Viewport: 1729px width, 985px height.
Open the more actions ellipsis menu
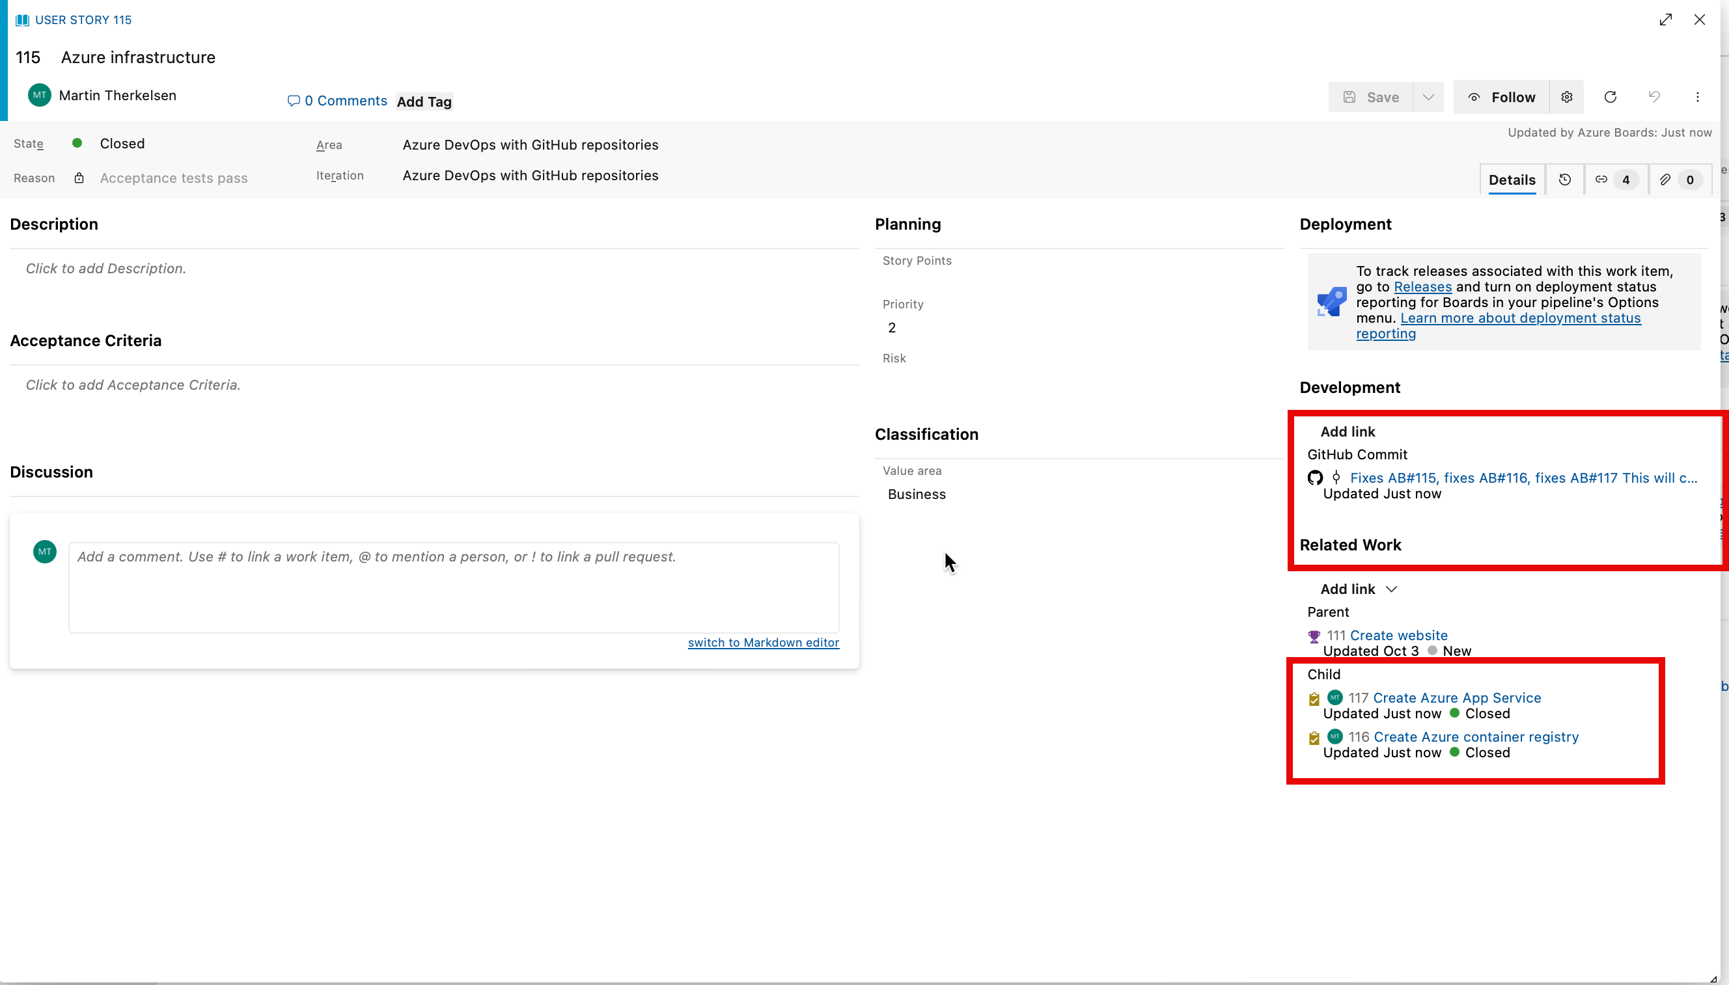1697,98
